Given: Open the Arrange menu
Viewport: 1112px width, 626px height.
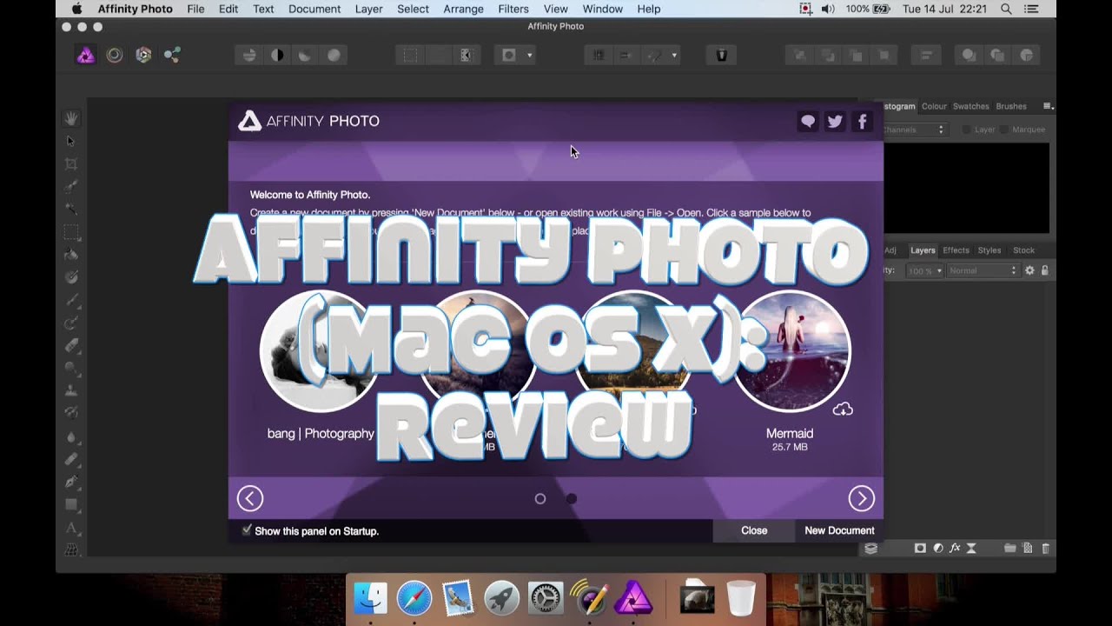Looking at the screenshot, I should coord(464,9).
